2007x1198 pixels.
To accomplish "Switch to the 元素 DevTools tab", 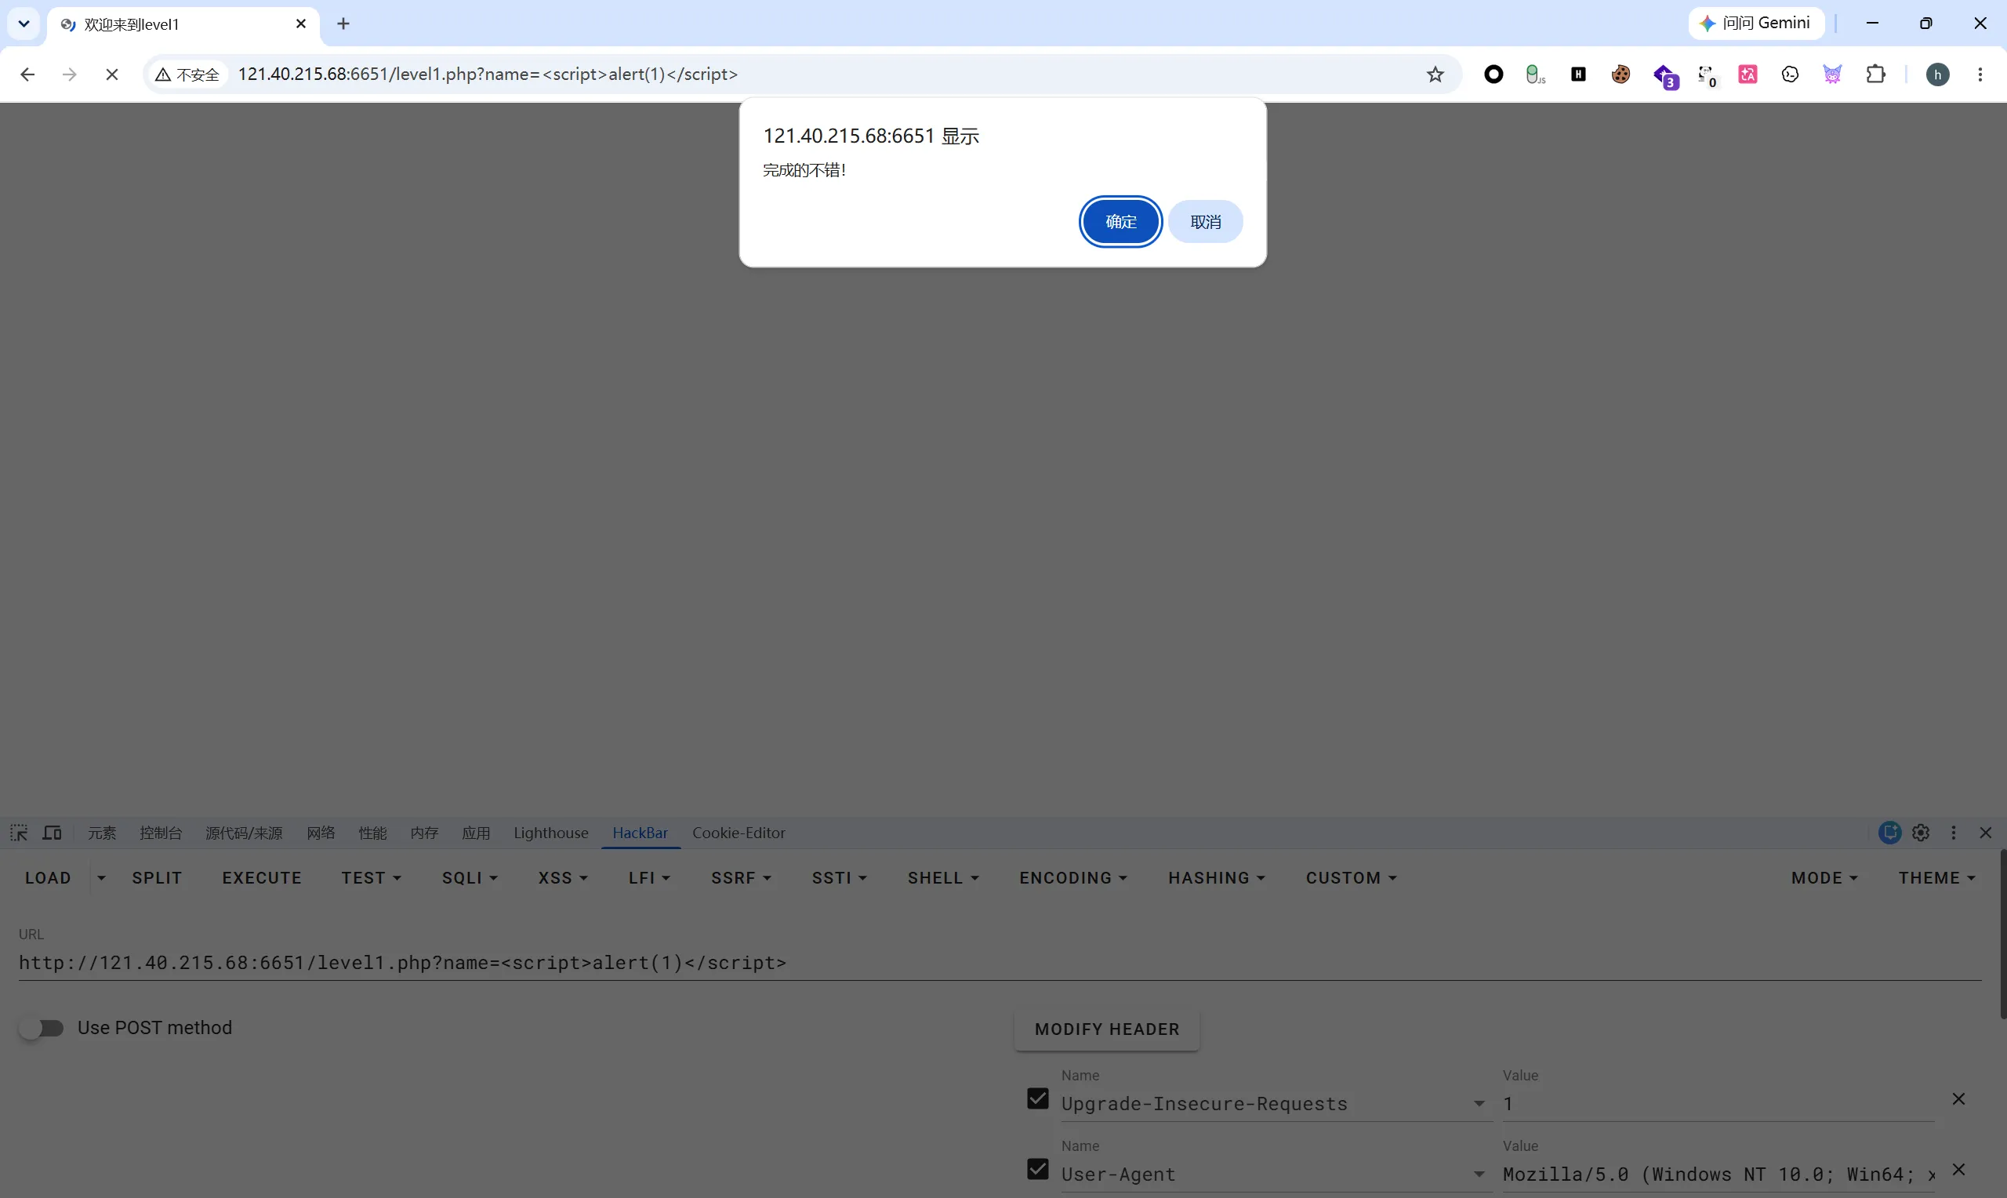I will (102, 833).
